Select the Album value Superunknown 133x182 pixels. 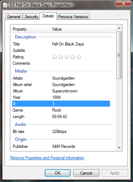click(65, 91)
